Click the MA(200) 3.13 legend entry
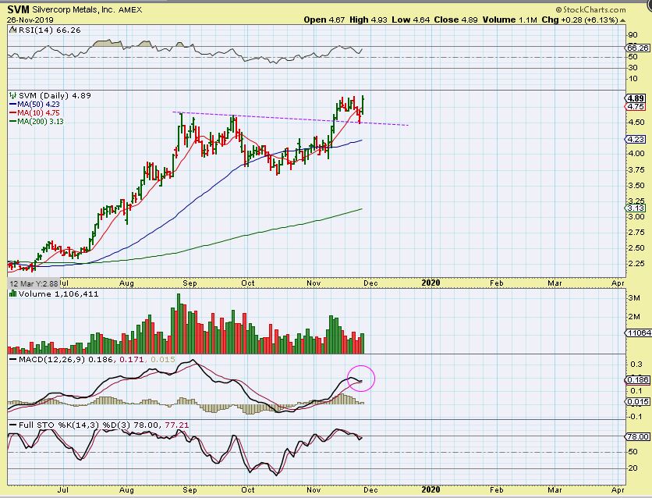The image size is (652, 498). point(41,122)
